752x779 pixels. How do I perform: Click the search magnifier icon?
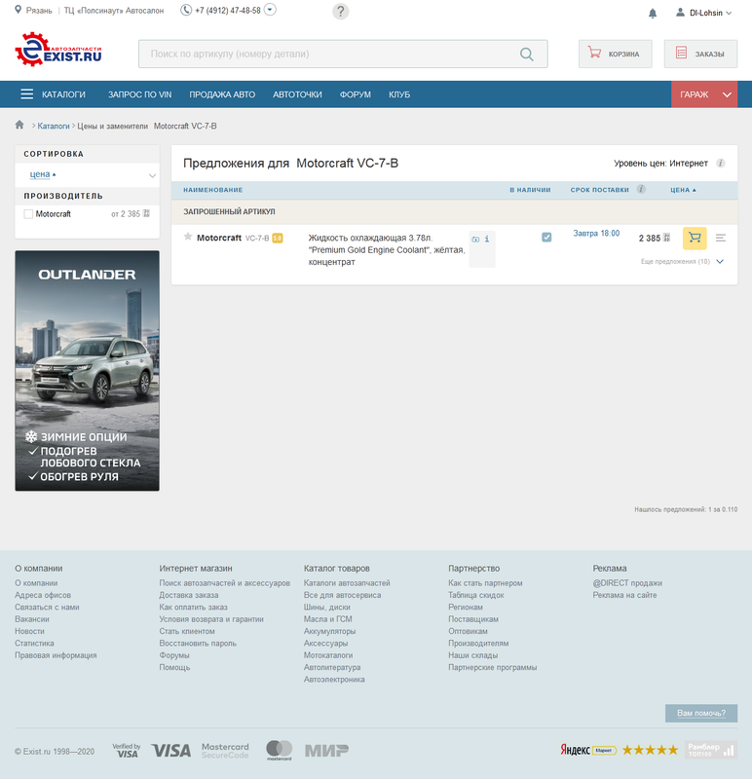(x=526, y=55)
